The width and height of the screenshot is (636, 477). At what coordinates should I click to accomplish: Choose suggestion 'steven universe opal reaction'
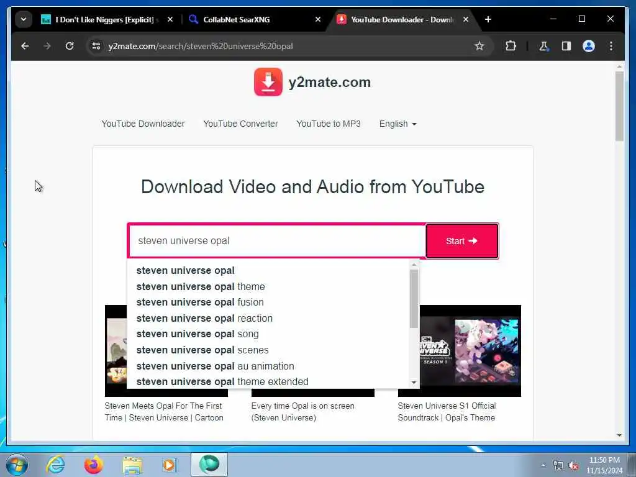(x=270, y=319)
